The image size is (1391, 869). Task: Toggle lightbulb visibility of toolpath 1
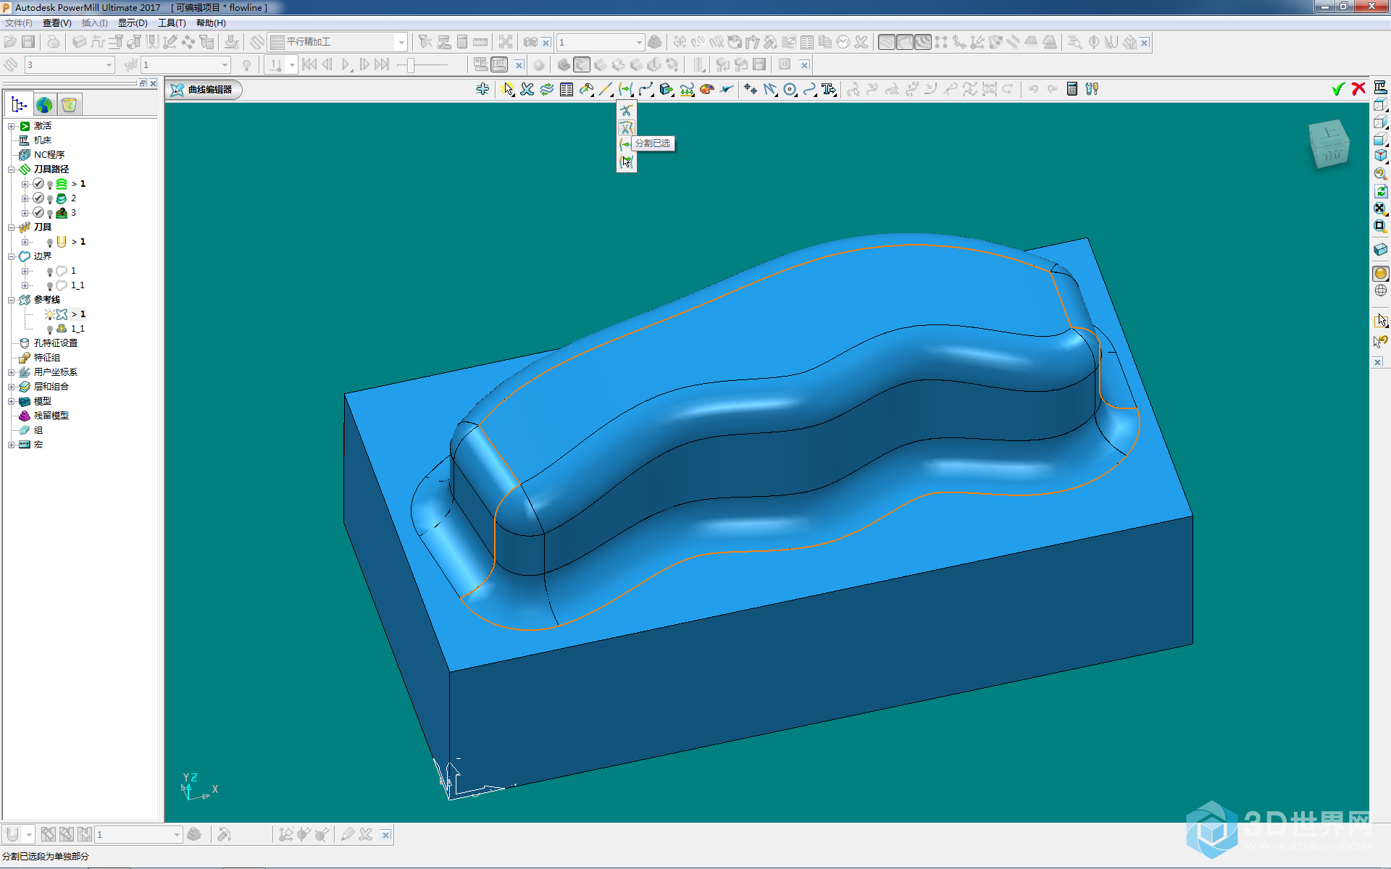tap(50, 184)
